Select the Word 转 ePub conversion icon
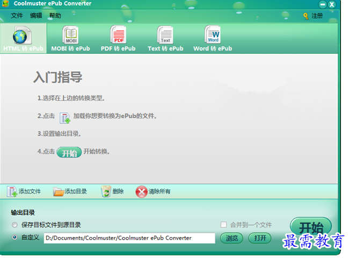 coord(213,34)
